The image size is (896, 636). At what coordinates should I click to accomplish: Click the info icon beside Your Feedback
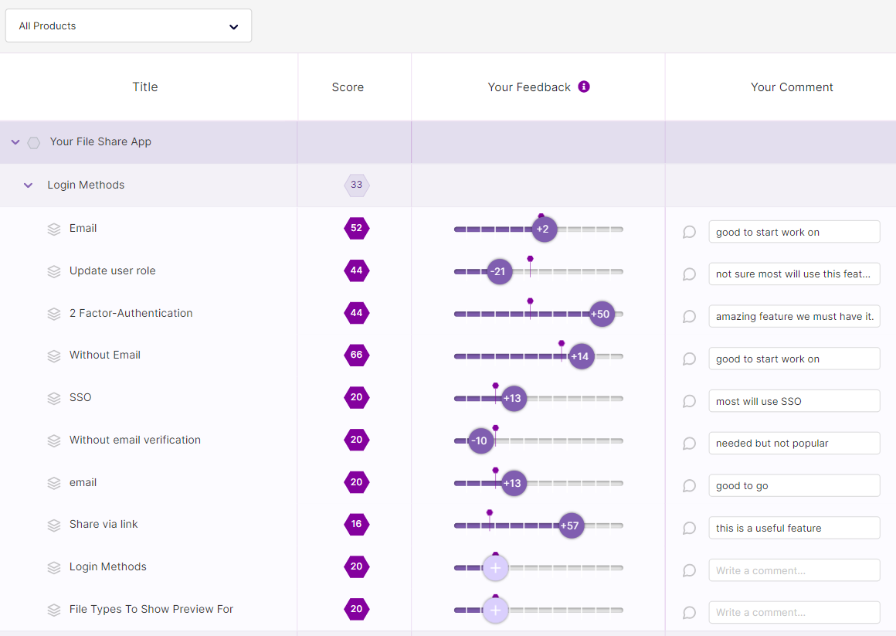point(584,87)
